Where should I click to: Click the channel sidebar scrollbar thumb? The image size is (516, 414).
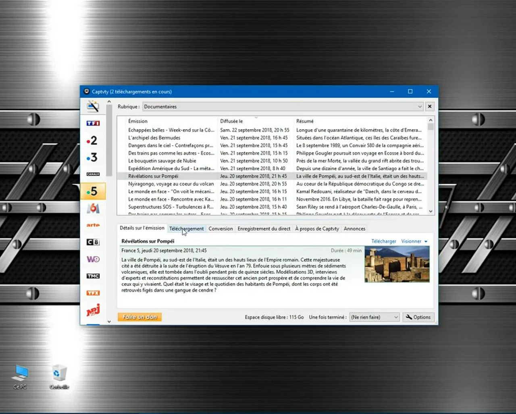[x=109, y=141]
